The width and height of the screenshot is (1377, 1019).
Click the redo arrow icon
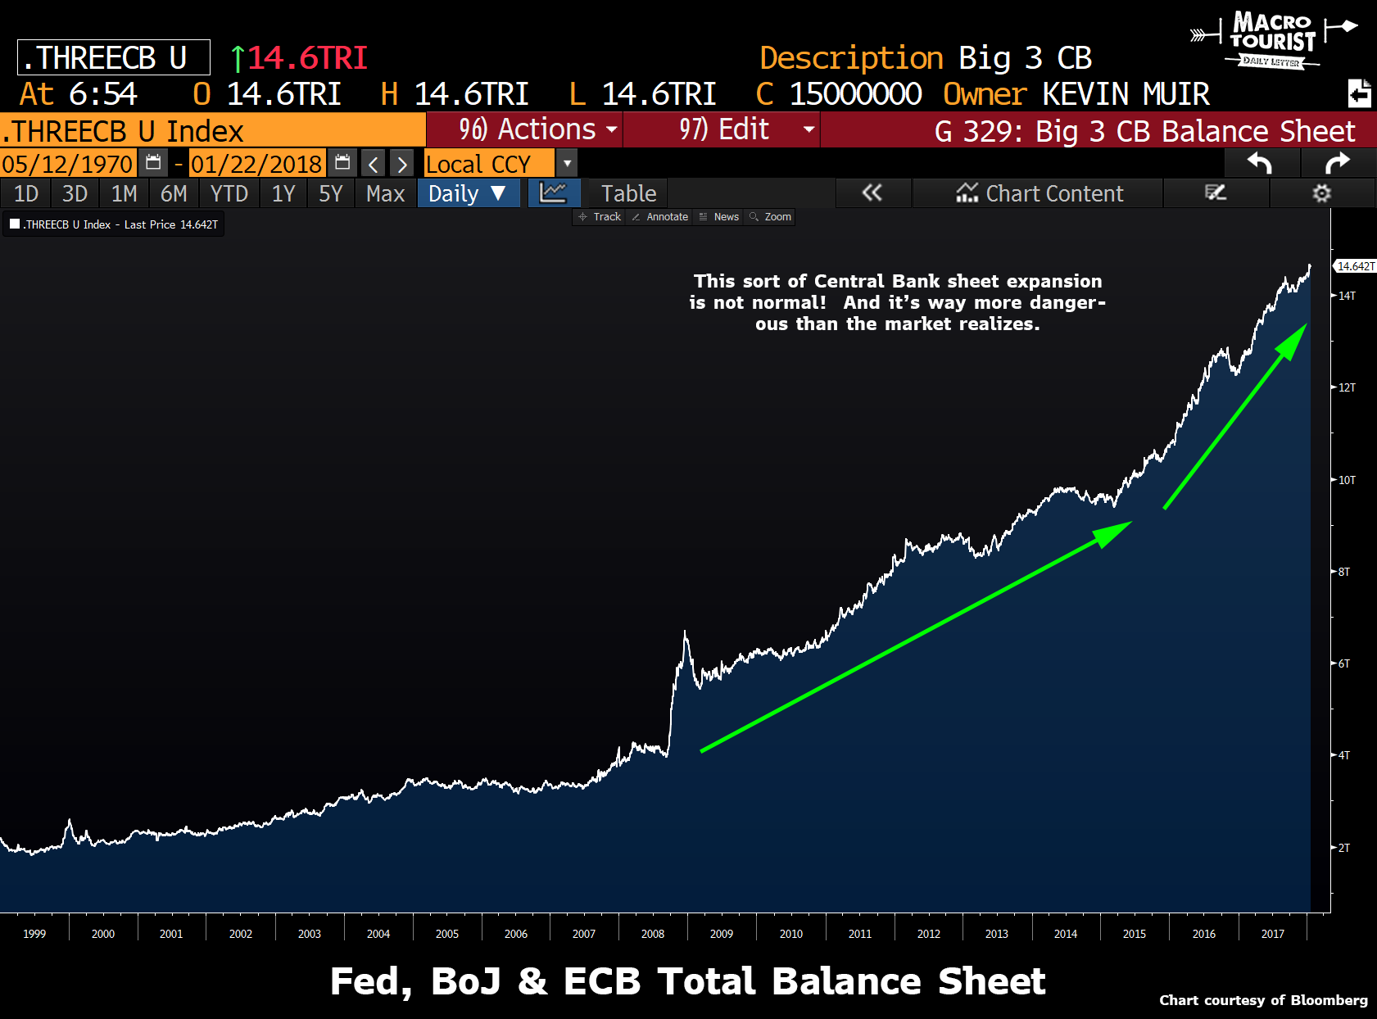[1337, 164]
